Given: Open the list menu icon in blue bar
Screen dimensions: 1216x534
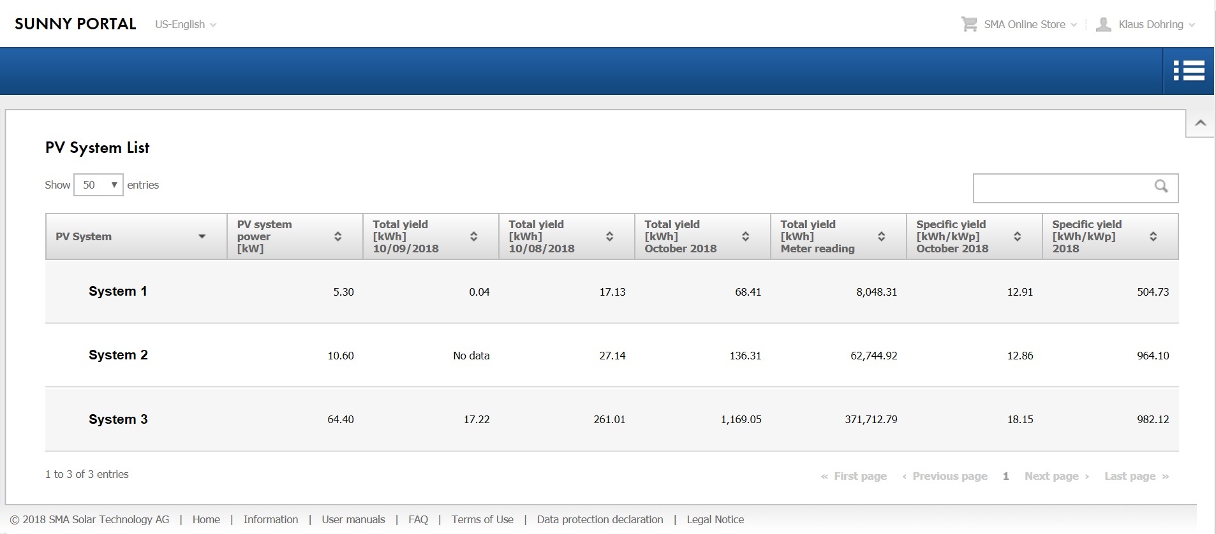Looking at the screenshot, I should coord(1189,71).
